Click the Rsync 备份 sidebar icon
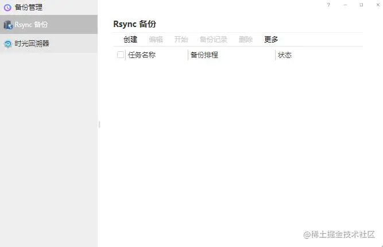This screenshot has width=383, height=247. click(8, 25)
